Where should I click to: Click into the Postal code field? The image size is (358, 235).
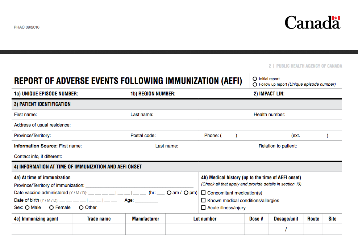click(x=178, y=136)
